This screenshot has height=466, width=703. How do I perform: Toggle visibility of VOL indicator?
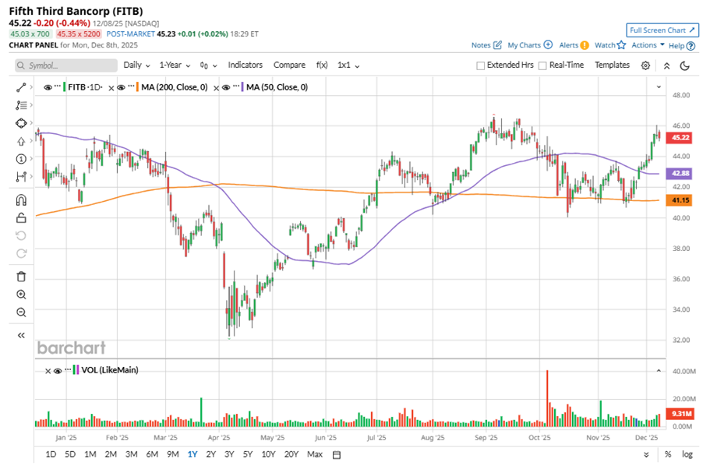click(58, 371)
